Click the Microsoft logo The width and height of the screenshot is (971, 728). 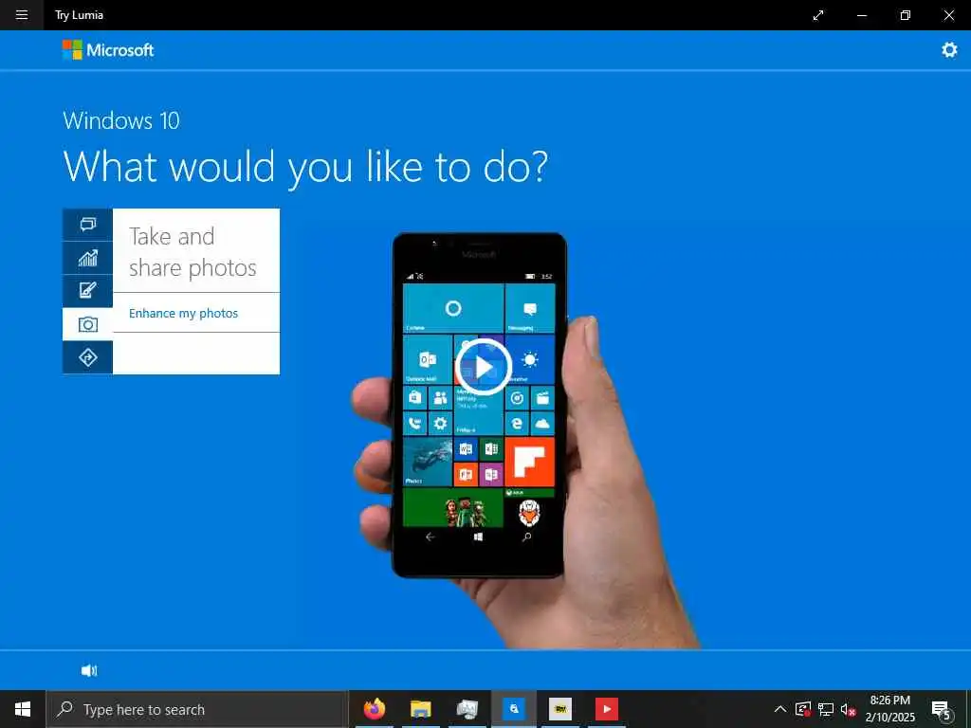pyautogui.click(x=108, y=50)
